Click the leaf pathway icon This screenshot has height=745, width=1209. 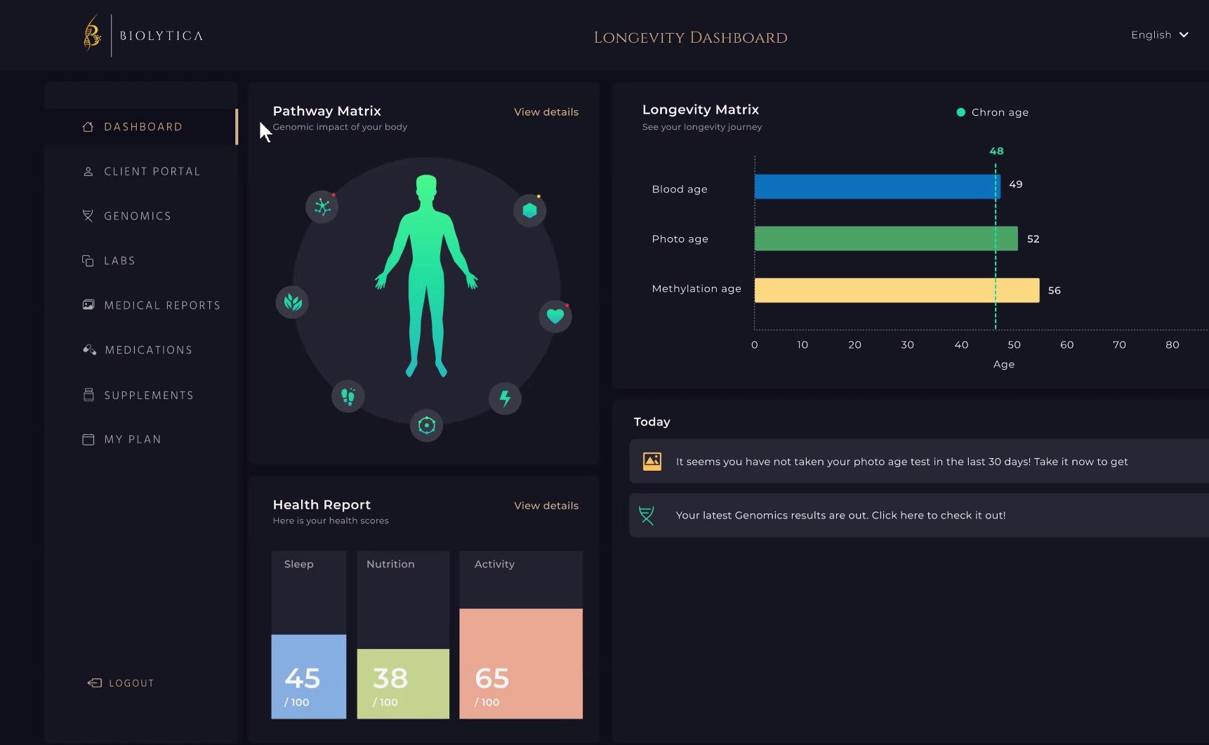point(293,302)
